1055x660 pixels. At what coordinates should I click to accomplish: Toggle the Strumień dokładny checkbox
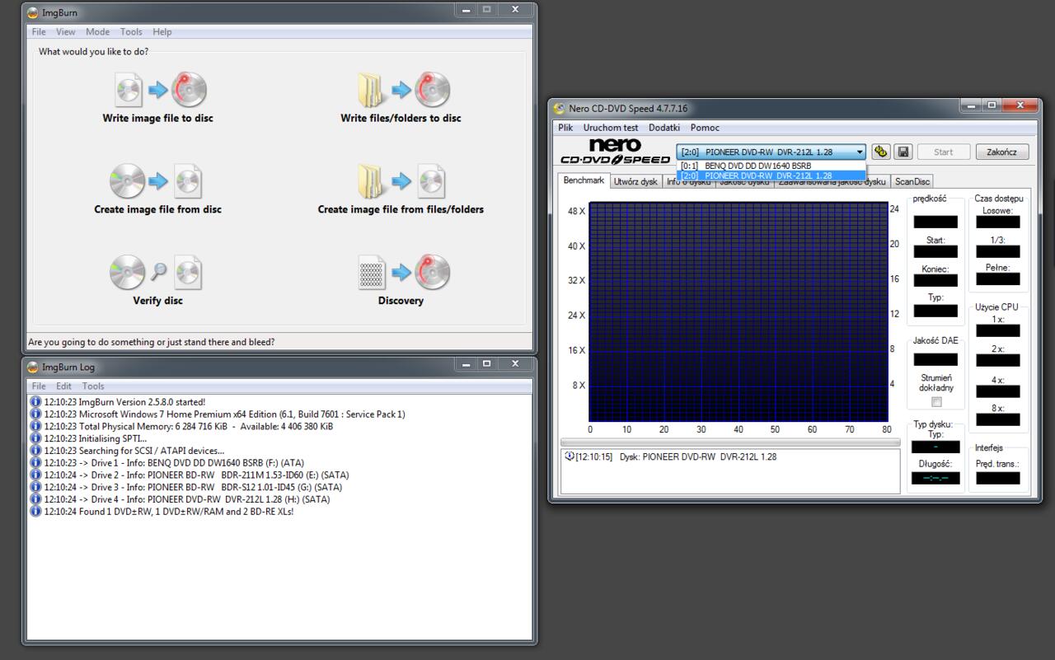(936, 402)
